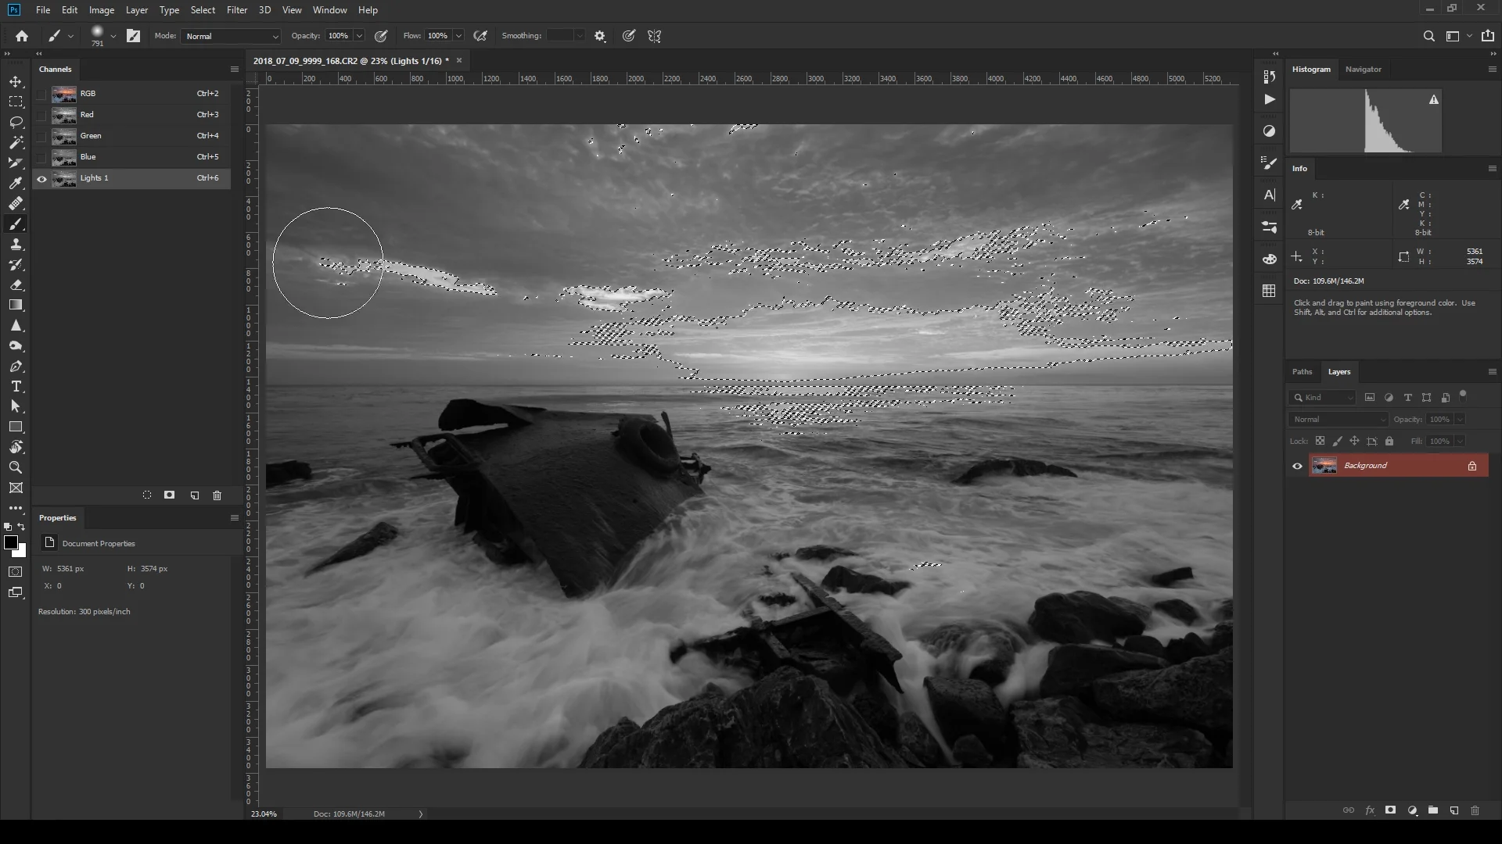Viewport: 1502px width, 844px height.
Task: Open the brush preset picker arrow
Action: [x=113, y=36]
